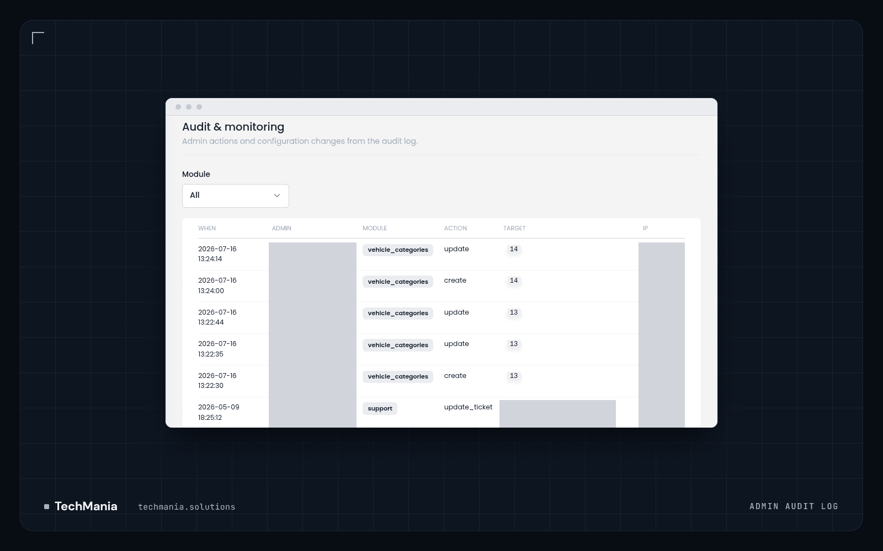Click target 13 in 13:22:30 row
The width and height of the screenshot is (883, 551).
(514, 376)
